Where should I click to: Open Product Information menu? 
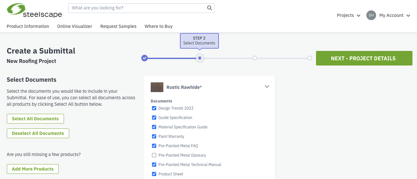[x=28, y=26]
